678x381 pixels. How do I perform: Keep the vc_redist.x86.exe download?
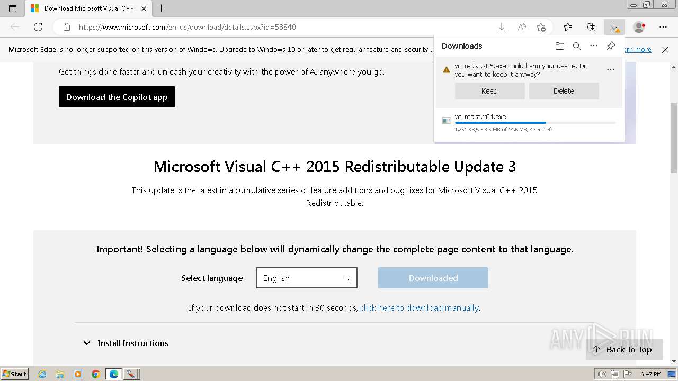tap(489, 91)
